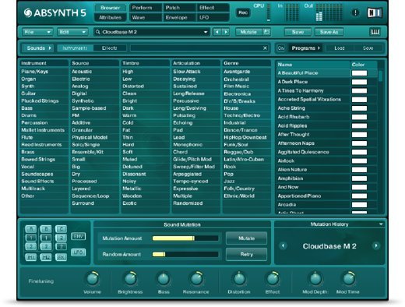This screenshot has width=405, height=307.
Task: Open the Patch window tab
Action: (x=180, y=8)
